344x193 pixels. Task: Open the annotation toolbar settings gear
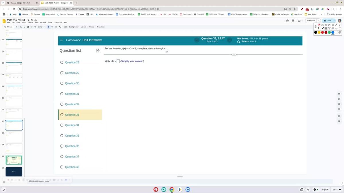340,32
